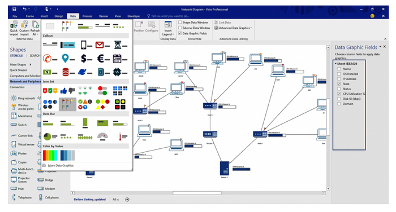Screen dimensions: 396x212
Task: Click the Link Data button
Action: tap(222, 23)
